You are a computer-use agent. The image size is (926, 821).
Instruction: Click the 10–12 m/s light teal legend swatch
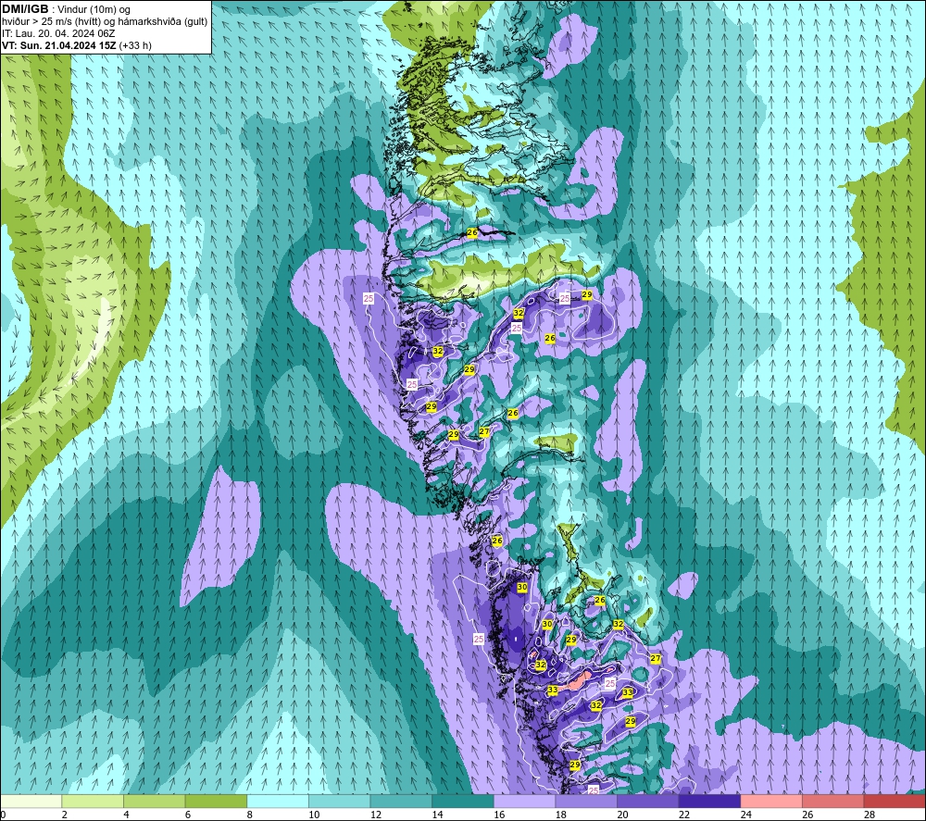(x=340, y=802)
